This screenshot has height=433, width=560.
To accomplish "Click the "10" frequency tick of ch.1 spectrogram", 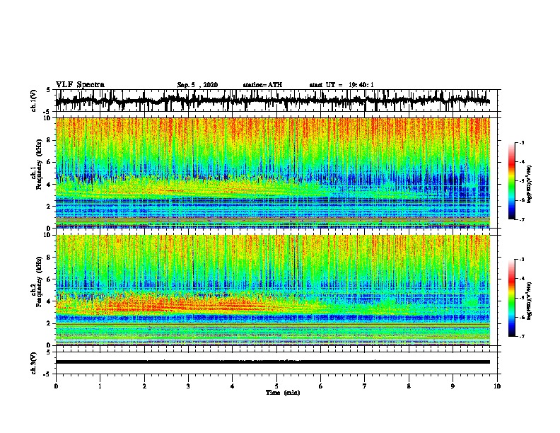I will coord(48,118).
